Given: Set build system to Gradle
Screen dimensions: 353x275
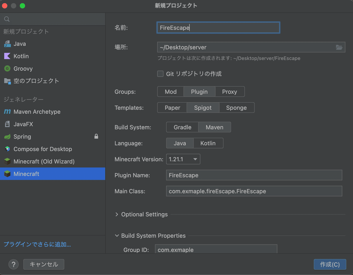Looking at the screenshot, I should (183, 127).
